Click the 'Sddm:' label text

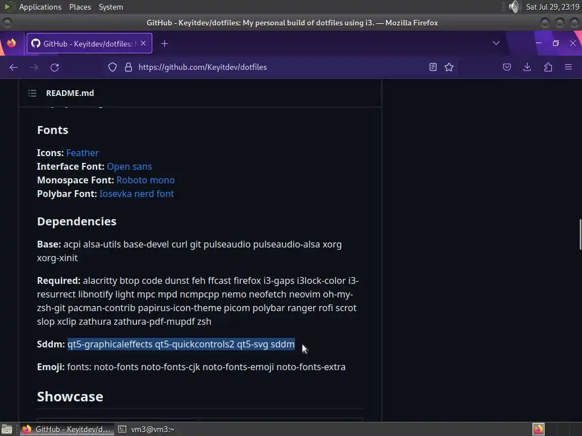tap(51, 344)
